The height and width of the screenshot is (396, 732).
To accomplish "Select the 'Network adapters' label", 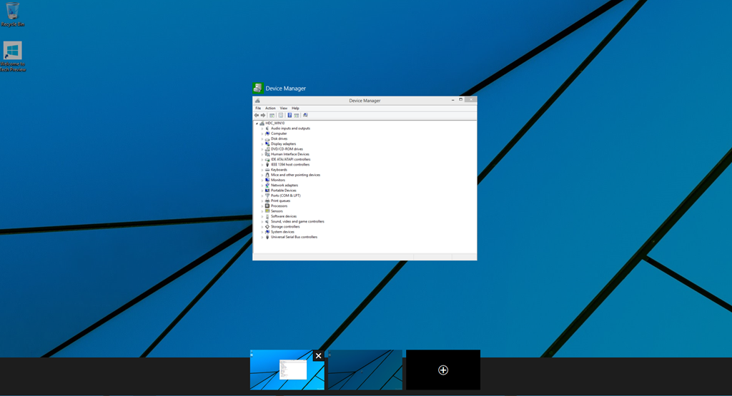I will coord(285,186).
